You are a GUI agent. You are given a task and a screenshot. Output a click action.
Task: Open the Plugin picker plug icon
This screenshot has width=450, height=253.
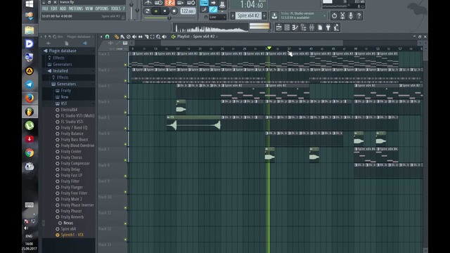328,27
